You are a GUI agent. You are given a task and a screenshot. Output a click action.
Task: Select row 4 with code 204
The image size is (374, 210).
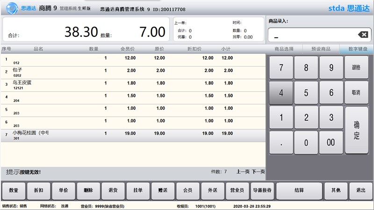click(x=133, y=98)
